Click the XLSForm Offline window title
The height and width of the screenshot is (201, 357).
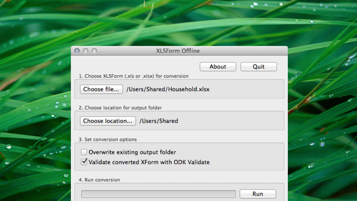pos(178,51)
